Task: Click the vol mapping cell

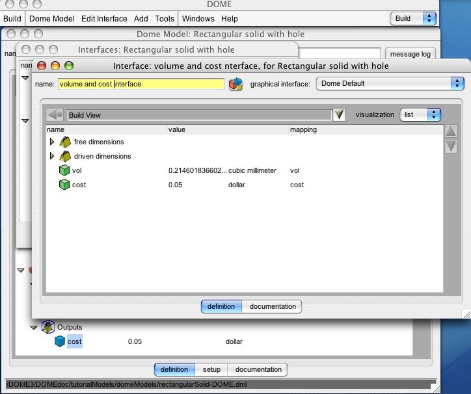Action: coord(295,170)
